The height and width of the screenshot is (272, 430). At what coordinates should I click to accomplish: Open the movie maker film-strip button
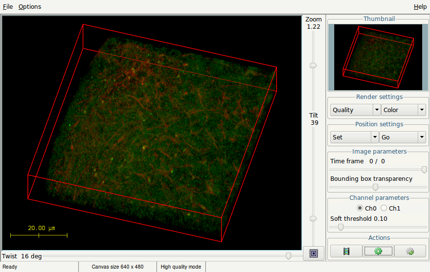346,251
